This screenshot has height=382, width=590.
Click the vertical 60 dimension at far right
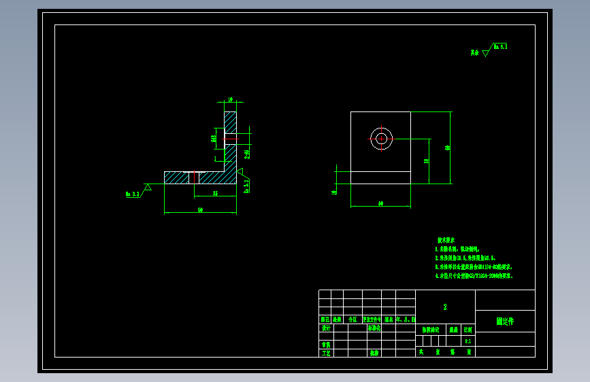tap(447, 147)
